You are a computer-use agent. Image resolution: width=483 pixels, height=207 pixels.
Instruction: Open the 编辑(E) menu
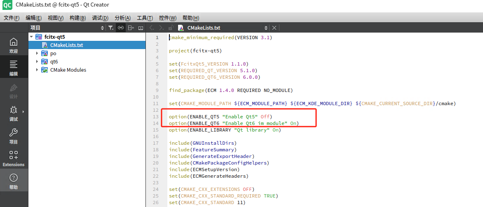(33, 18)
